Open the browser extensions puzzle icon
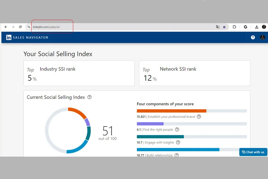268x179 pixels. point(234,27)
